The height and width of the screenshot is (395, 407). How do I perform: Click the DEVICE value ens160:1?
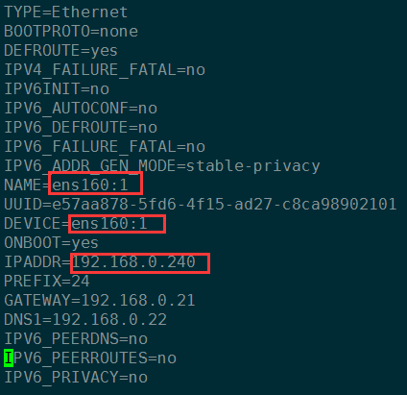point(109,224)
